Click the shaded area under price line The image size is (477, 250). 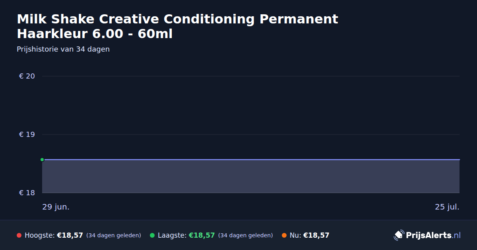[251, 177]
